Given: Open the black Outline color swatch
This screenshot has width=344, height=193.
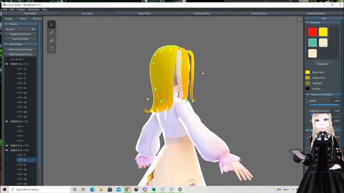Looking at the screenshot, I should click(307, 88).
